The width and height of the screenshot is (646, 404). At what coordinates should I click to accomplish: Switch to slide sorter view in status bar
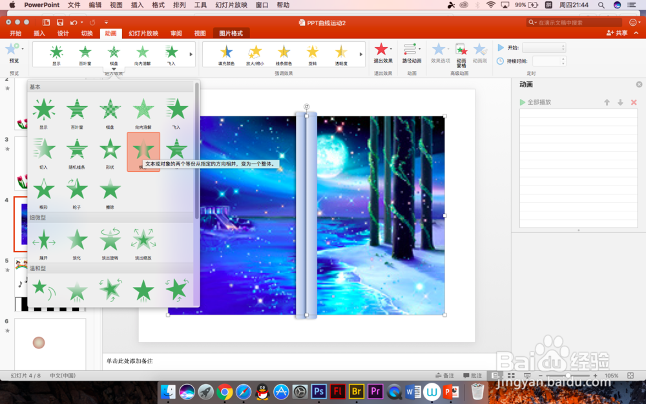[511, 376]
